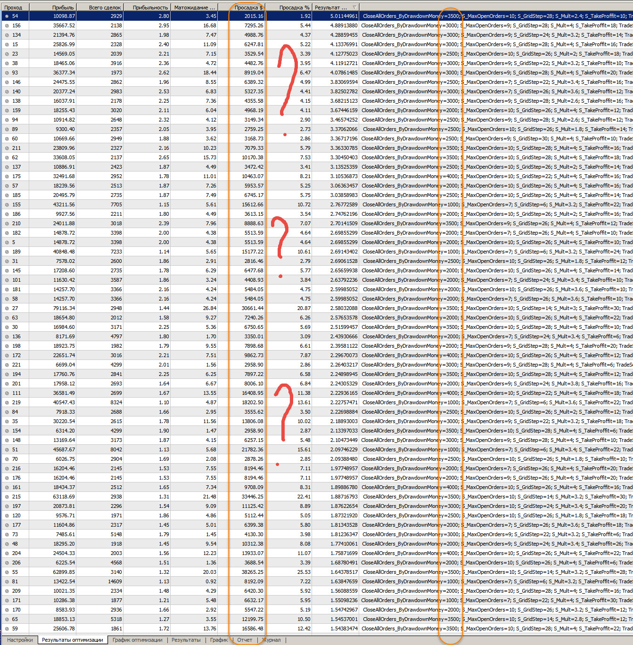Click the pass icon in row 146
The height and width of the screenshot is (645, 633).
coord(7,82)
